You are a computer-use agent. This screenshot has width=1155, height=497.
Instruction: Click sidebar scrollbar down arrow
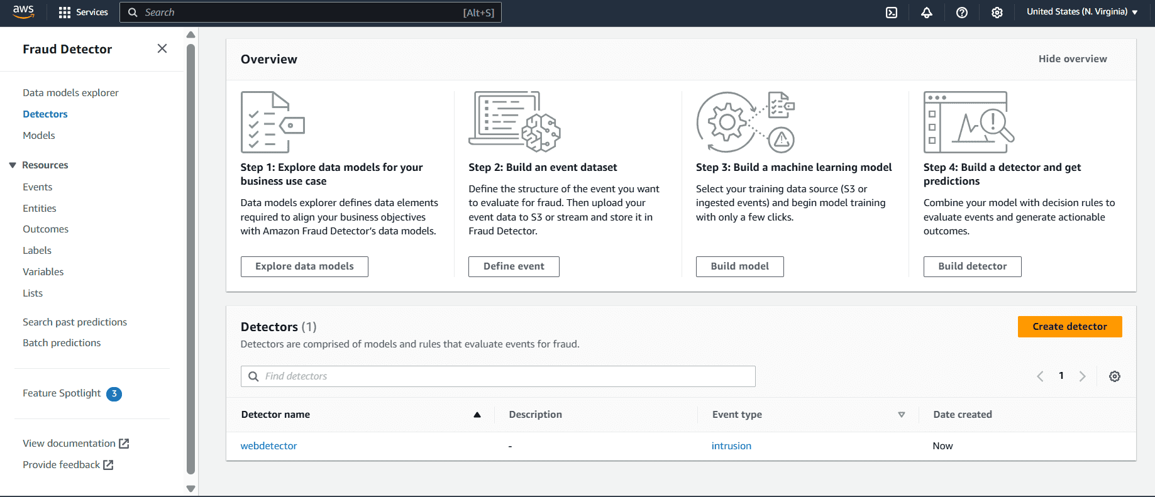191,488
